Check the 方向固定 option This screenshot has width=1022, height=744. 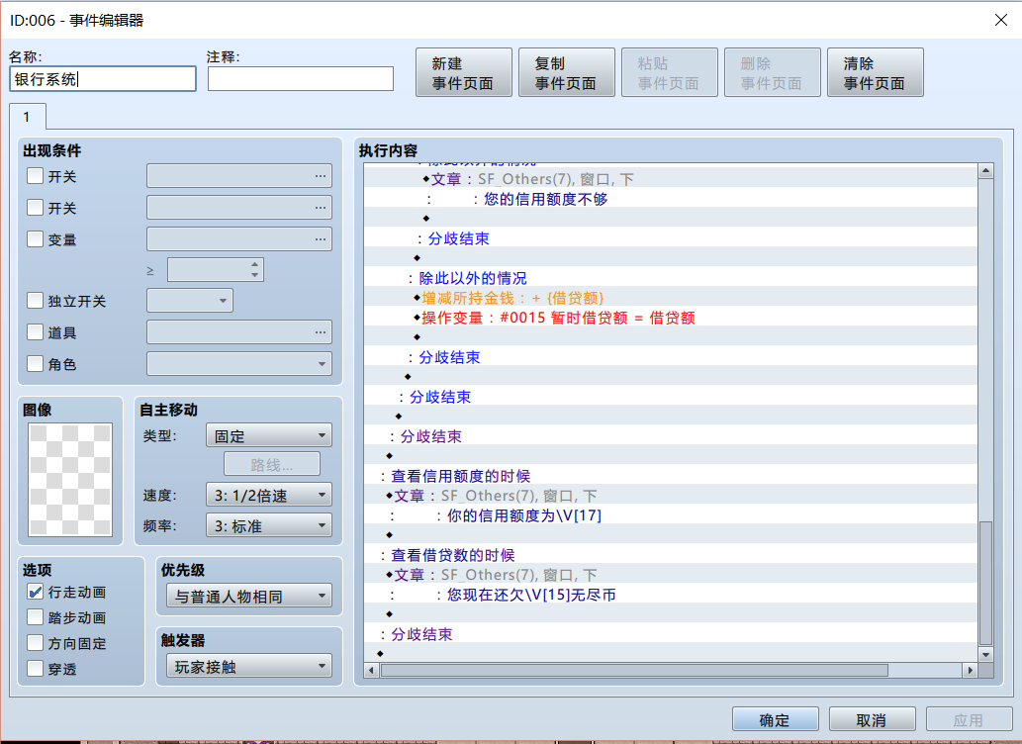point(36,643)
